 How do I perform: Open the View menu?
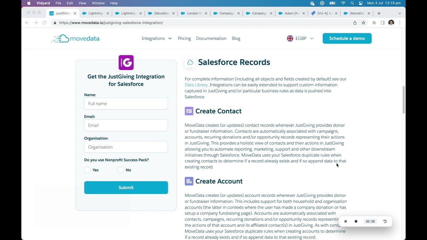pos(82,3)
